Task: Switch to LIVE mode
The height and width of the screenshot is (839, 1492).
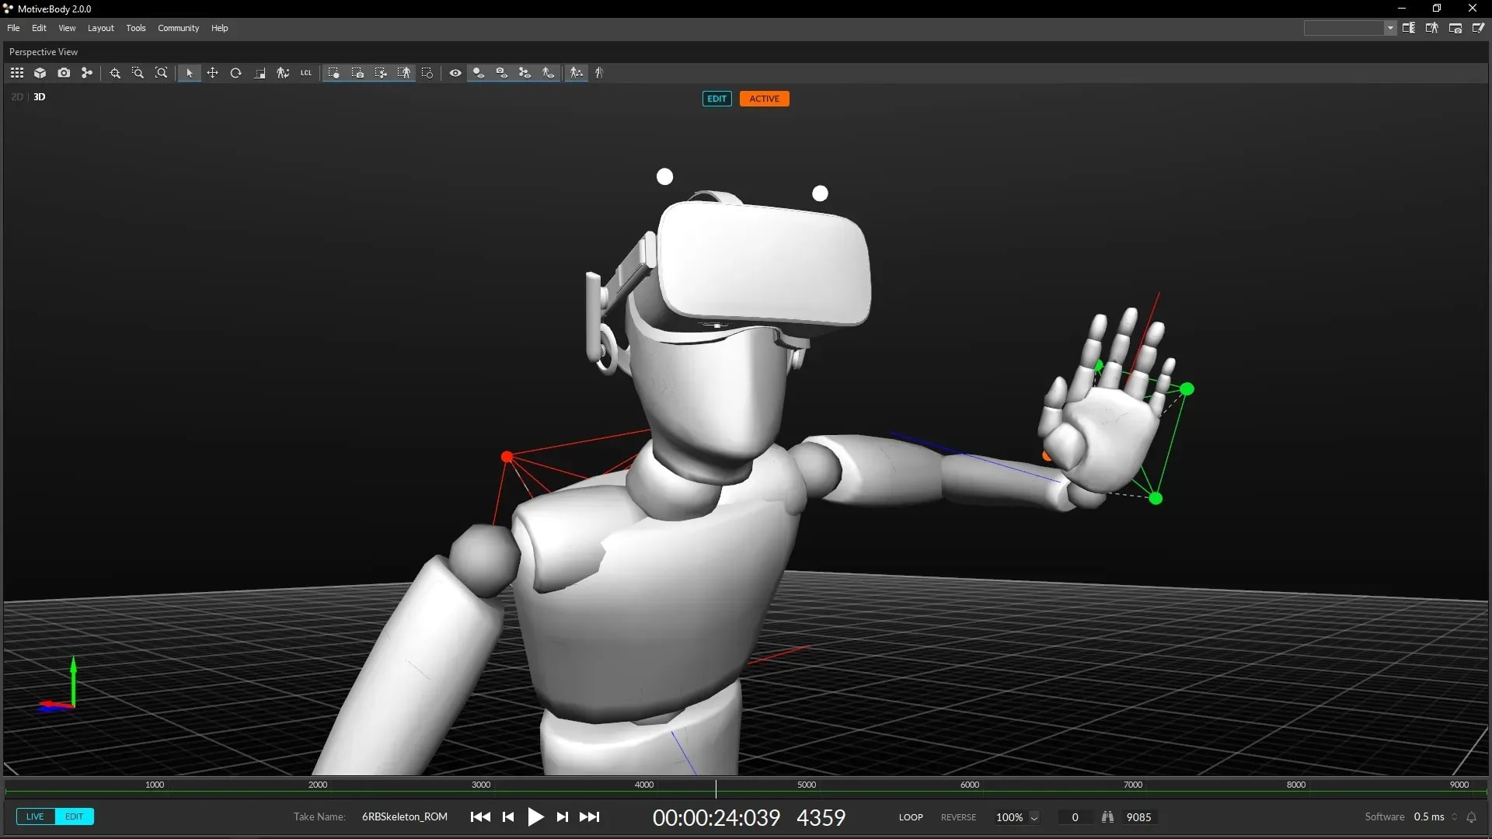Action: coord(35,816)
